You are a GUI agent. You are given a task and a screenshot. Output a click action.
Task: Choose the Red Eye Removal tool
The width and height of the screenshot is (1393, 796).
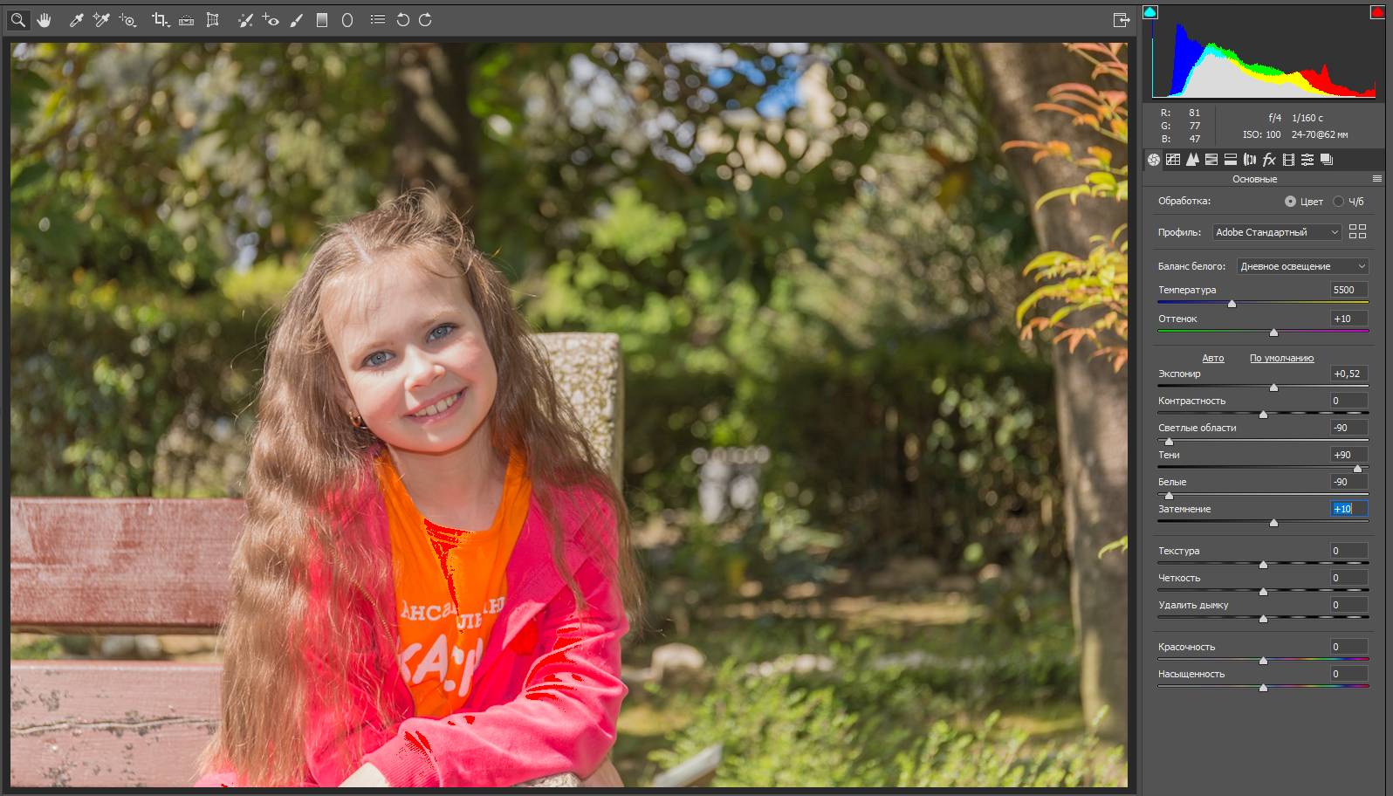coord(271,20)
